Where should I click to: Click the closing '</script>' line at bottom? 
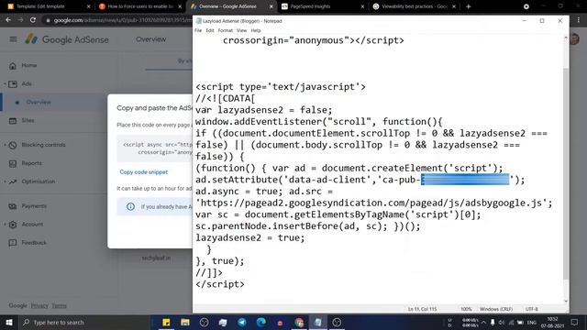[220, 284]
